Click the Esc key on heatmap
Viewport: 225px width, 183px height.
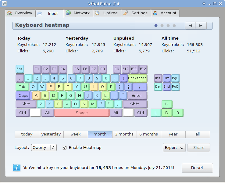20,69
